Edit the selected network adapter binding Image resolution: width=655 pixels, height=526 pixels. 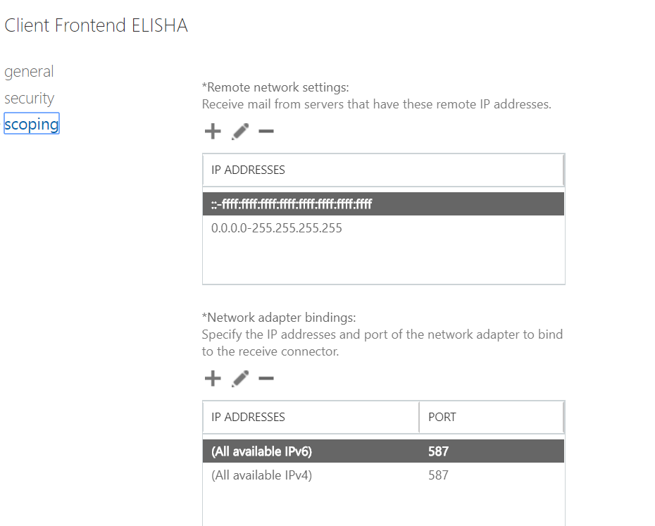tap(239, 378)
